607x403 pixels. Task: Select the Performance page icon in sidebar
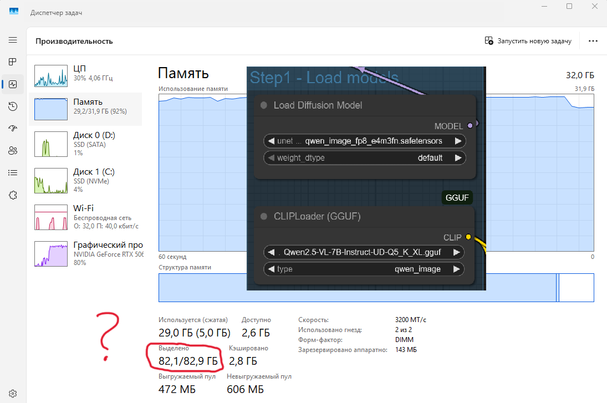pyautogui.click(x=13, y=84)
